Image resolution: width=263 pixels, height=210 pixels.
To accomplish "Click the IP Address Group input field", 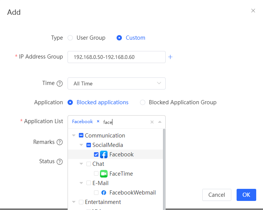I will 116,57.
